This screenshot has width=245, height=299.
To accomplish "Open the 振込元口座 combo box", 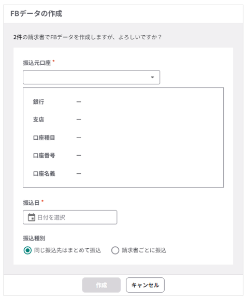I will click(91, 77).
